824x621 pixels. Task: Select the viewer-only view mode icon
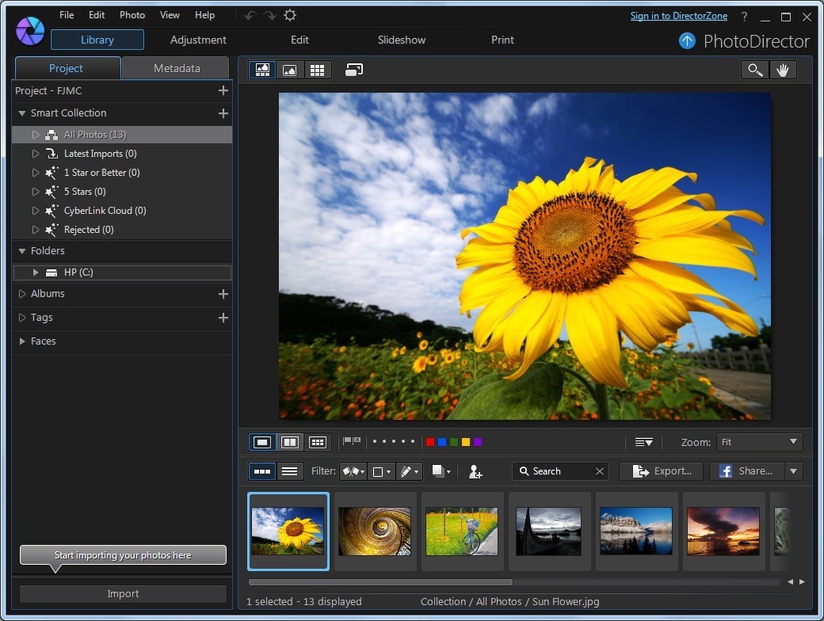(x=289, y=70)
